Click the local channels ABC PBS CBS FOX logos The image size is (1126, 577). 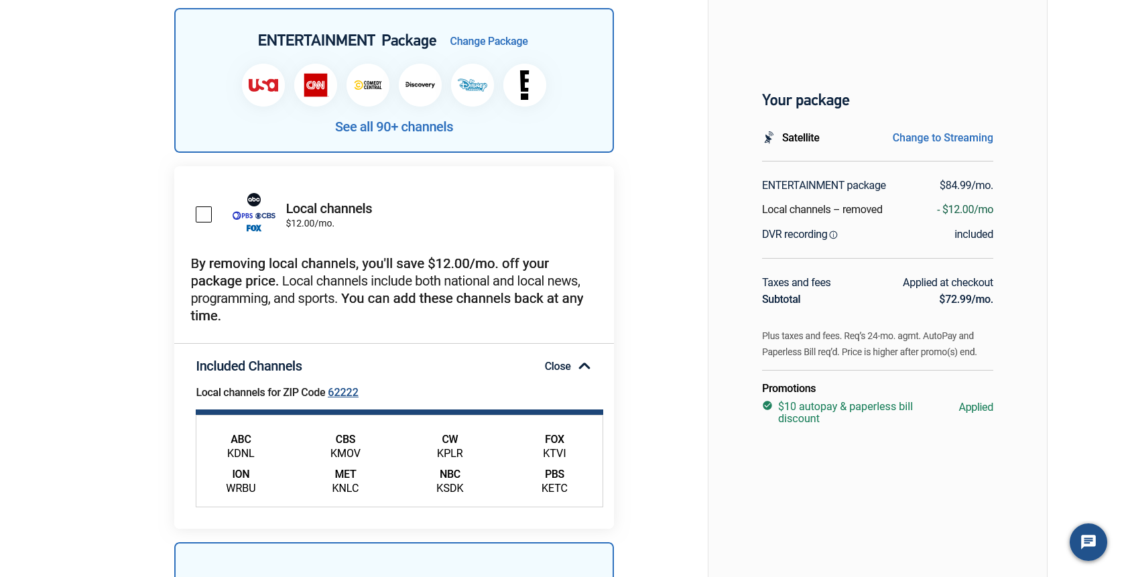pos(254,213)
